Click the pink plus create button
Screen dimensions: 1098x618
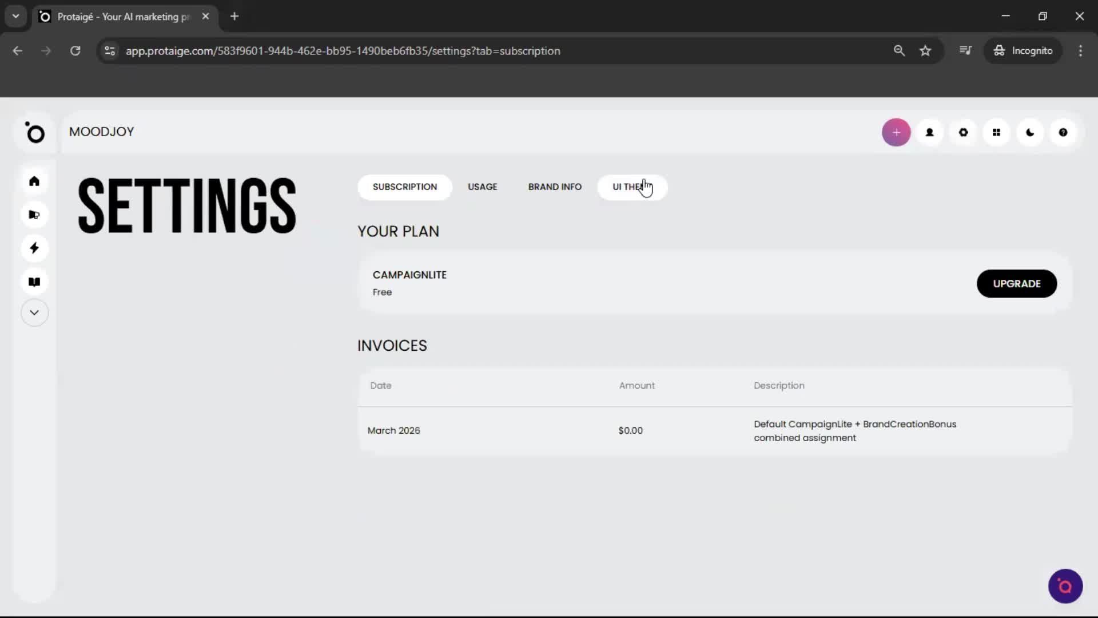(896, 132)
